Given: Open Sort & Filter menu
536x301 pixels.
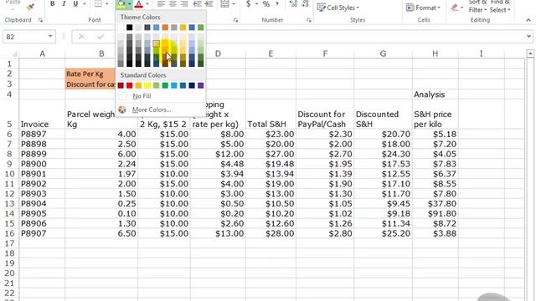Looking at the screenshot, I should coord(477,6).
